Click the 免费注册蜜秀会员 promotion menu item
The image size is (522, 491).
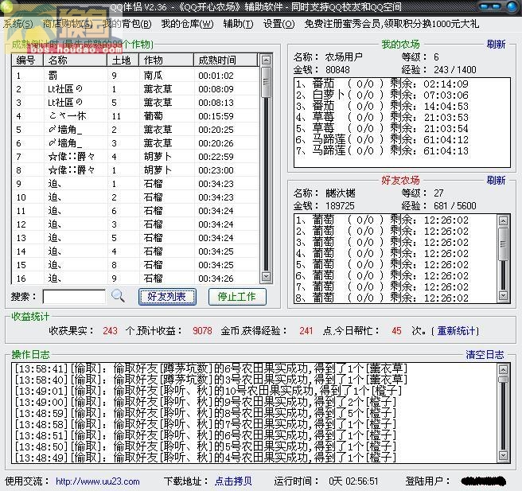coord(391,24)
